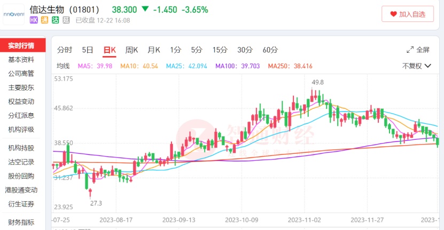The image size is (444, 230).
Task: Open 财务指标 in the sidebar
Action: point(21,222)
